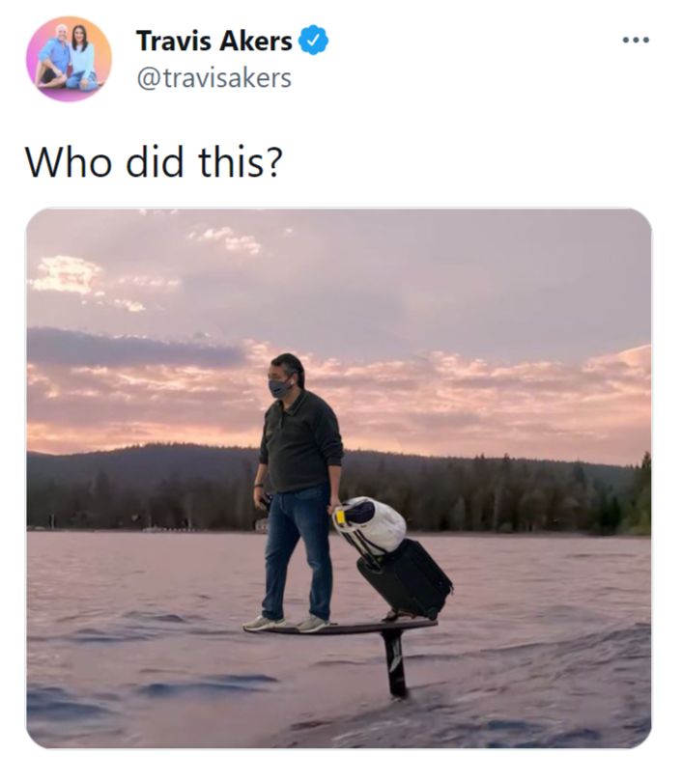This screenshot has height=782, width=682.
Task: Open Travis Akers' profile avatar
Action: coord(69,60)
